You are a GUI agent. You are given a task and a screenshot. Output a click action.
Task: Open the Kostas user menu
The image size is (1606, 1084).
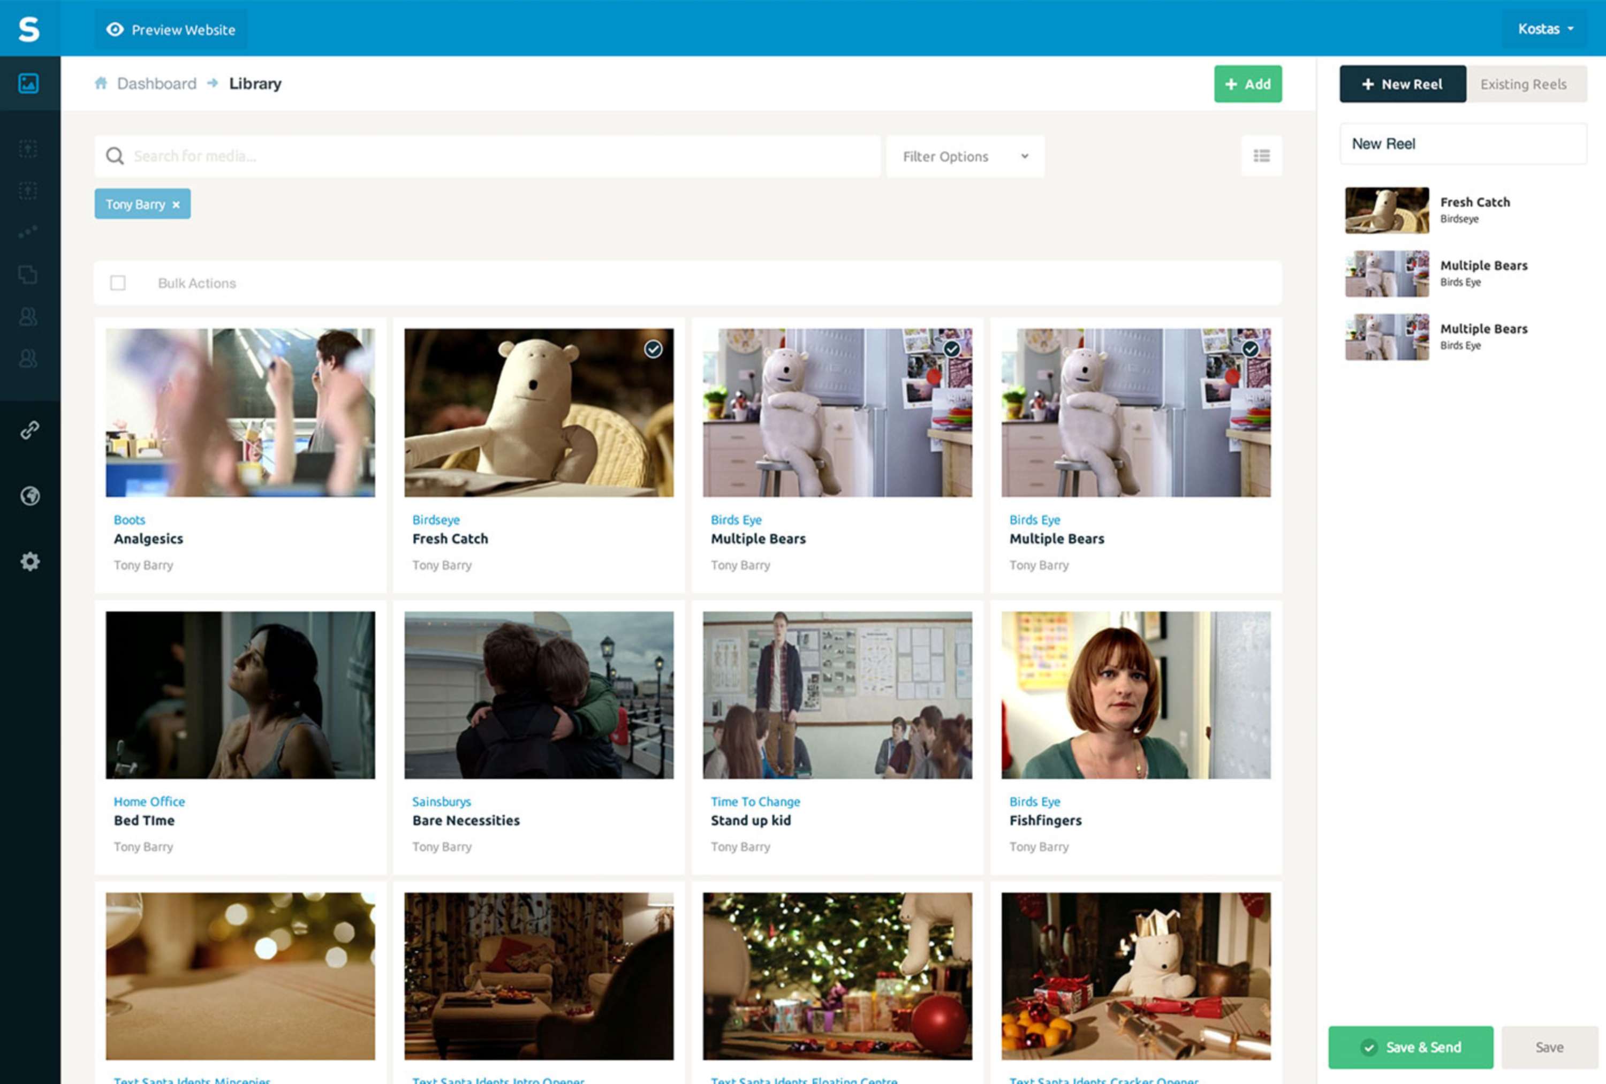tap(1545, 29)
